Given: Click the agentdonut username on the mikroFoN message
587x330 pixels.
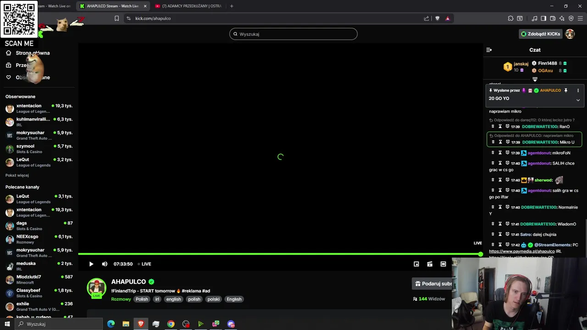Looking at the screenshot, I should coord(539,153).
